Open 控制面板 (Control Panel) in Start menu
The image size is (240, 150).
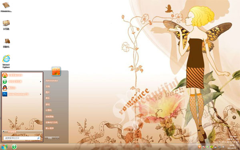pyautogui.click(x=50, y=117)
